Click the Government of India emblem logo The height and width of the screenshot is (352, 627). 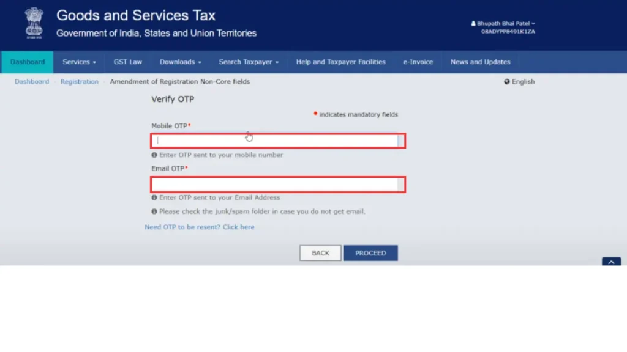coord(34,23)
